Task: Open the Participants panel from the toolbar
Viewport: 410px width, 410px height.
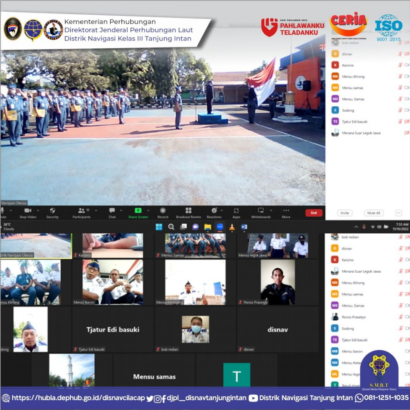Action: tap(82, 213)
